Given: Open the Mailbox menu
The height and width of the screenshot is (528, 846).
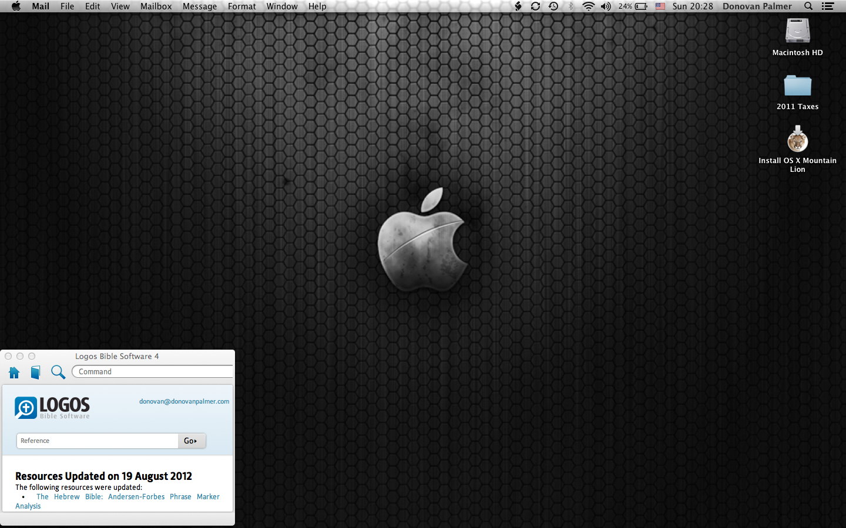Looking at the screenshot, I should (156, 6).
